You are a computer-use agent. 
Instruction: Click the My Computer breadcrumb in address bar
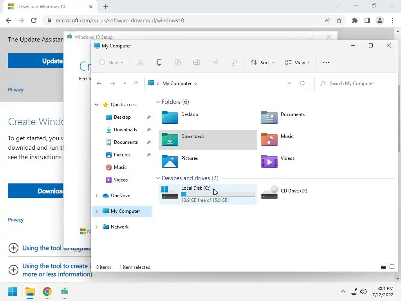177,83
